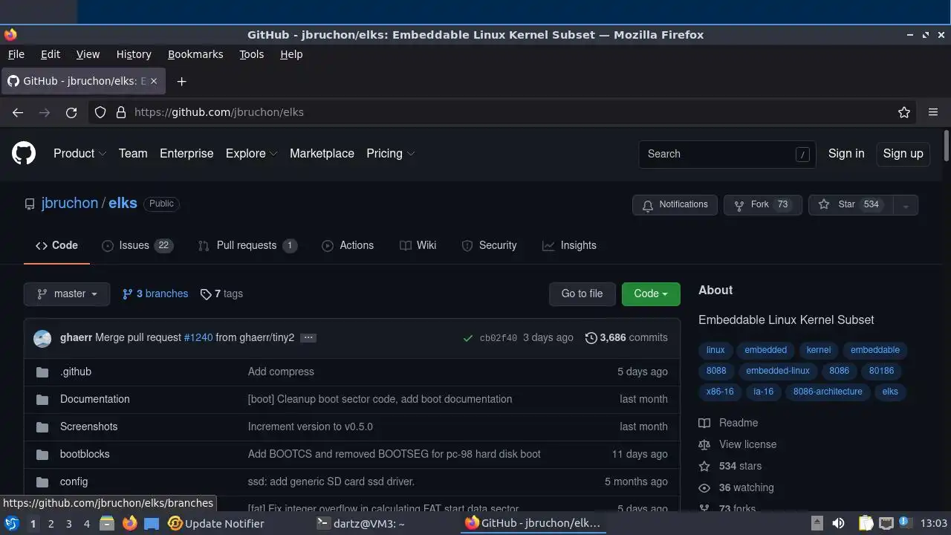Image resolution: width=951 pixels, height=535 pixels.
Task: Expand the Product dropdown in GitHub header
Action: pyautogui.click(x=79, y=154)
